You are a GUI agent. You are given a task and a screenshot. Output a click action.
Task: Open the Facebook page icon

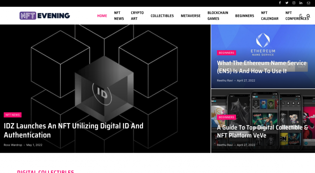coord(280,3)
